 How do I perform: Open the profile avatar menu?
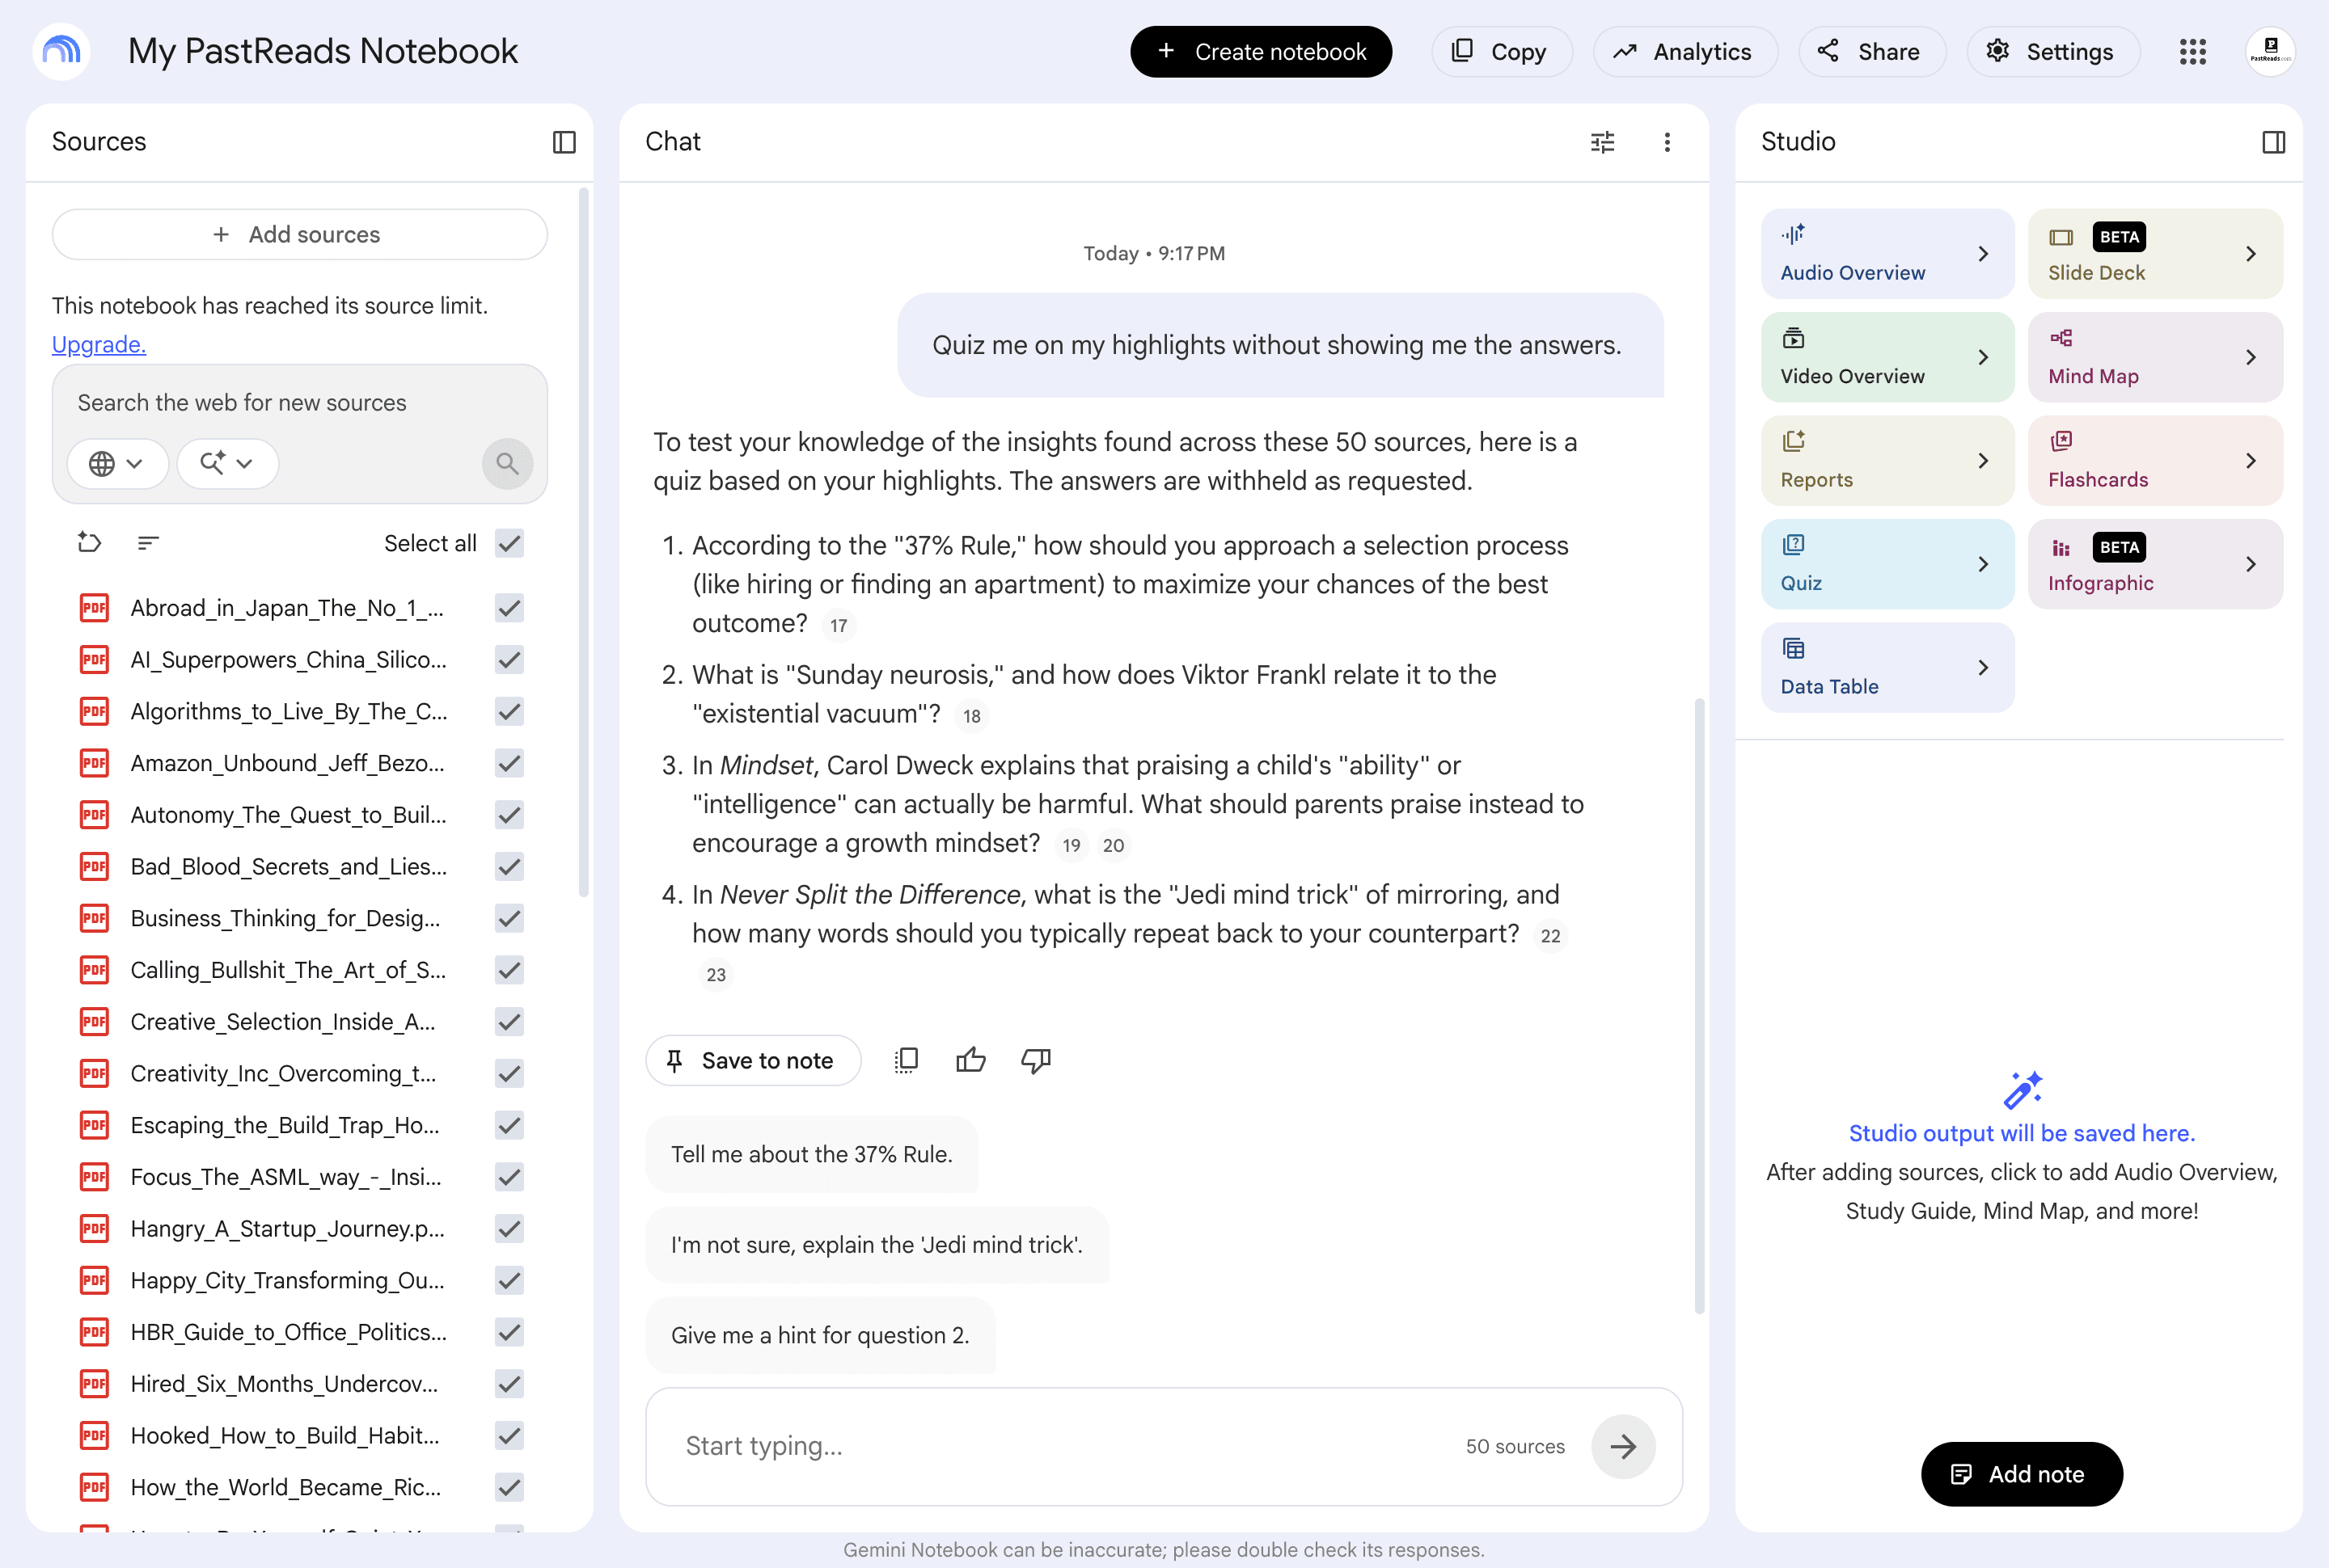coord(2270,51)
